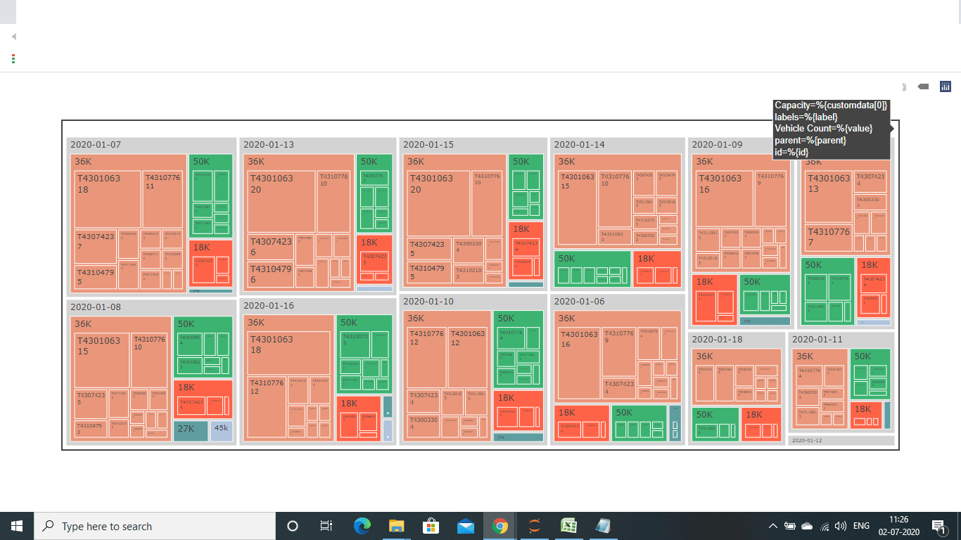Open Excel from the taskbar
Image resolution: width=961 pixels, height=540 pixels.
pos(569,526)
